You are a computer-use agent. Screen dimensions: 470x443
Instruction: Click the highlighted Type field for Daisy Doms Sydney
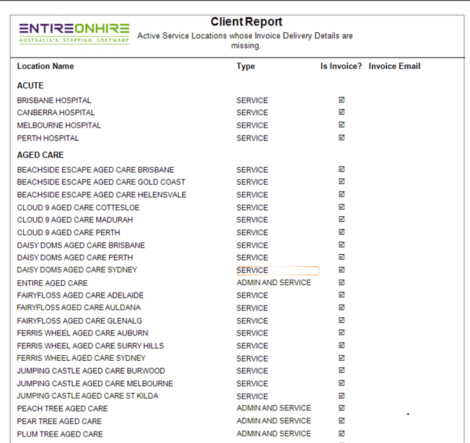[278, 270]
